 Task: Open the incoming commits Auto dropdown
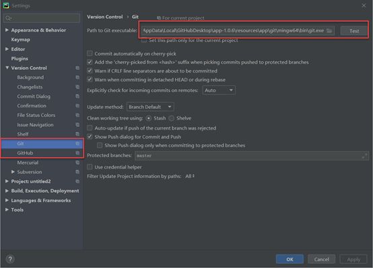click(219, 90)
